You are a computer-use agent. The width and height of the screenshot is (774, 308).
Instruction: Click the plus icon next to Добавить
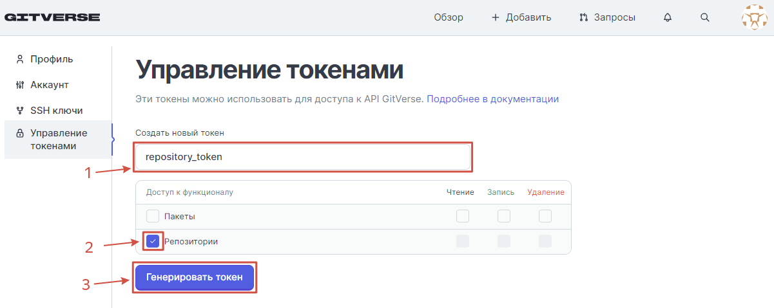[496, 17]
